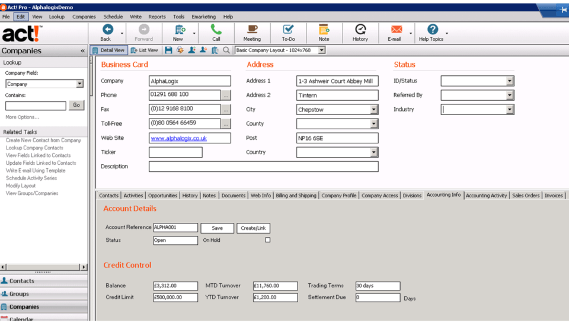Click Create New Contact from Company
The image size is (569, 326).
tap(43, 140)
